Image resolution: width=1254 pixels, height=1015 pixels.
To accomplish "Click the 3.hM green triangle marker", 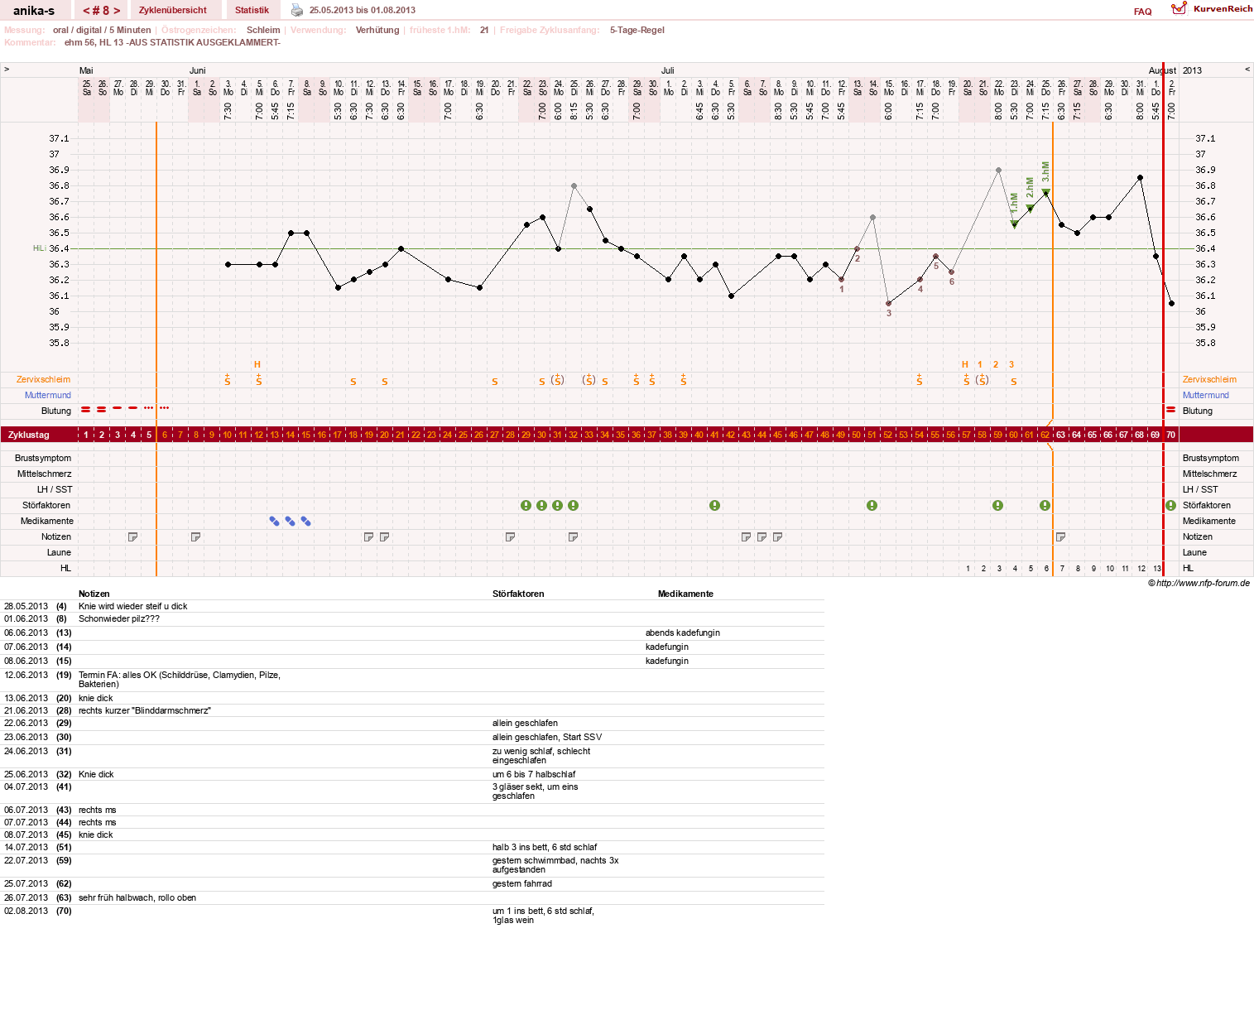I will coord(1045,192).
